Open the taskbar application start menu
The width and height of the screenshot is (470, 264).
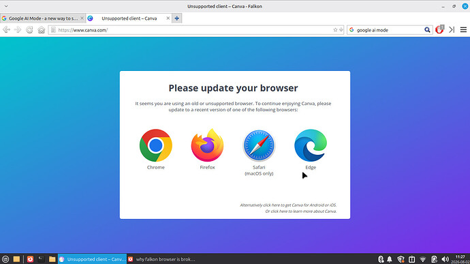pyautogui.click(x=5, y=259)
